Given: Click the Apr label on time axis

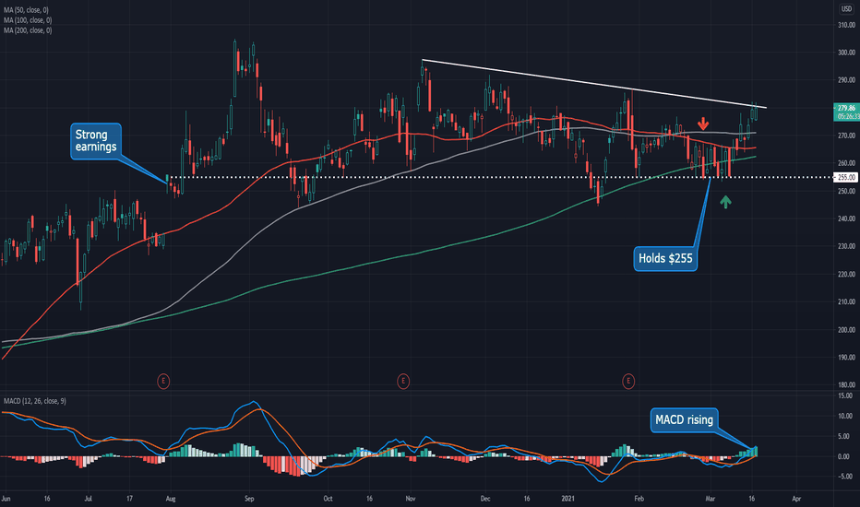Looking at the screenshot, I should (x=796, y=499).
